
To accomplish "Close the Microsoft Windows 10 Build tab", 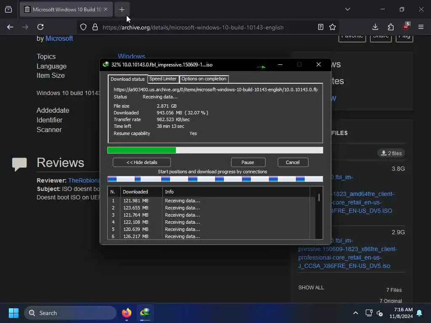I will pyautogui.click(x=106, y=9).
